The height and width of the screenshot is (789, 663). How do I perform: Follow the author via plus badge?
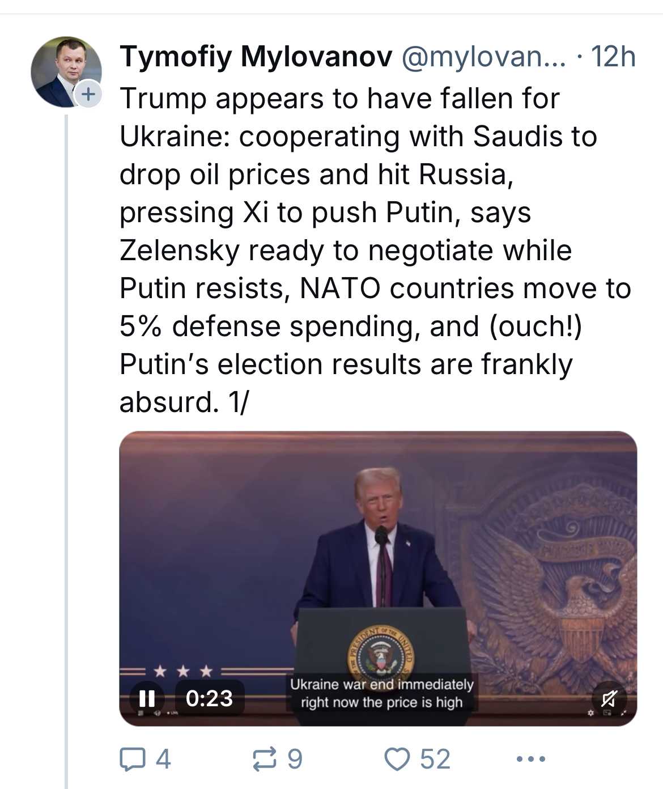pos(88,94)
